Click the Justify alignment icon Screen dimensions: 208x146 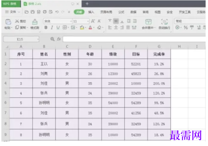(128, 27)
